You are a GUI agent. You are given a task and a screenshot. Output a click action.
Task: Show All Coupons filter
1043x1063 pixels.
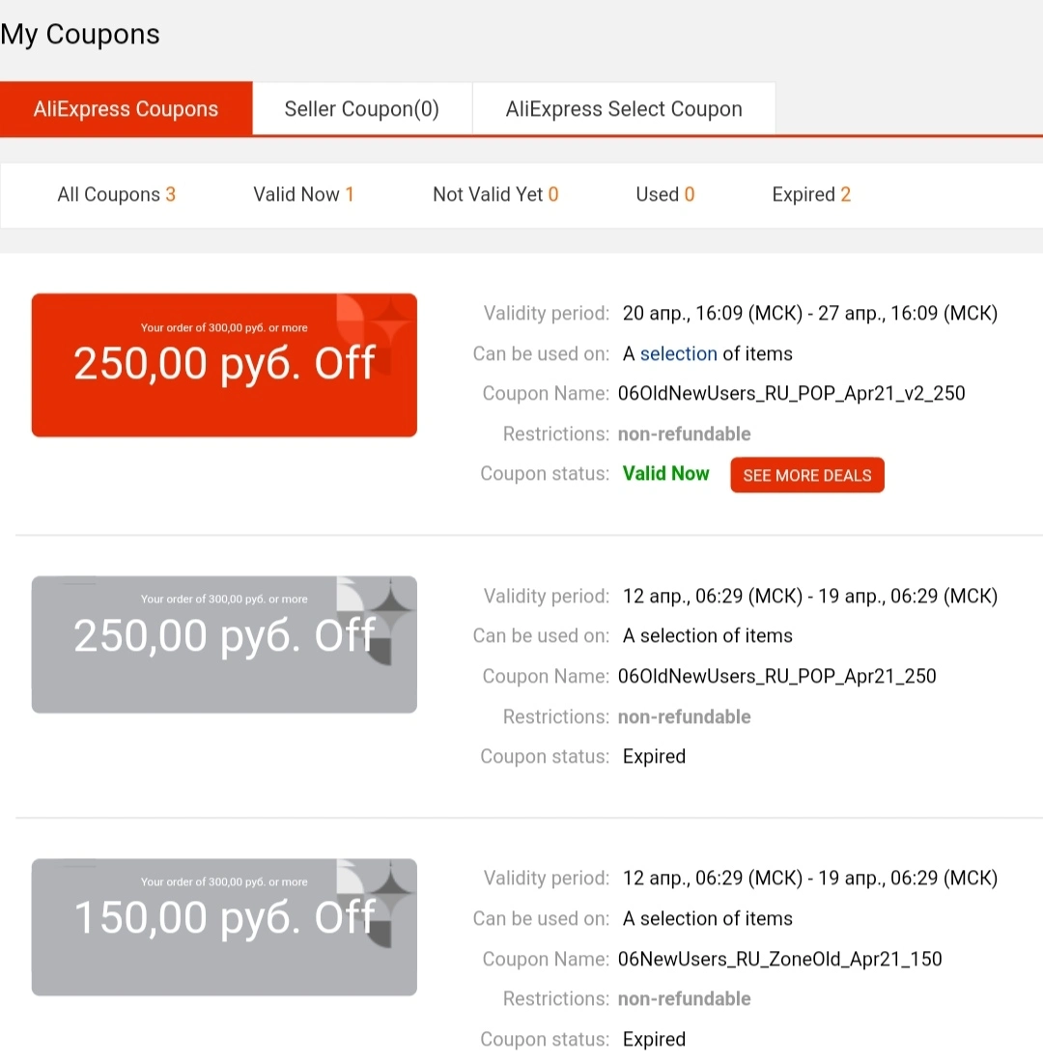point(117,195)
